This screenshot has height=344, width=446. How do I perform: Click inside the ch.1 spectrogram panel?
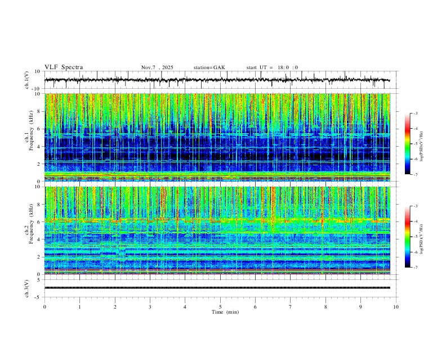tap(217, 137)
